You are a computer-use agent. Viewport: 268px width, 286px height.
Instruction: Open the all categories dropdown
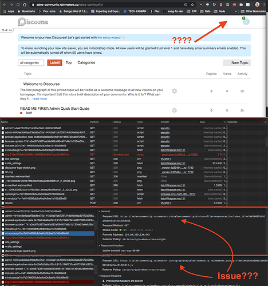pos(31,63)
